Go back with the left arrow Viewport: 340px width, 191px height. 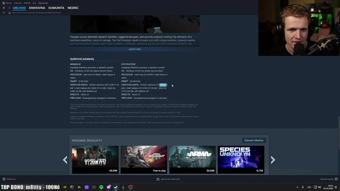[4, 8]
